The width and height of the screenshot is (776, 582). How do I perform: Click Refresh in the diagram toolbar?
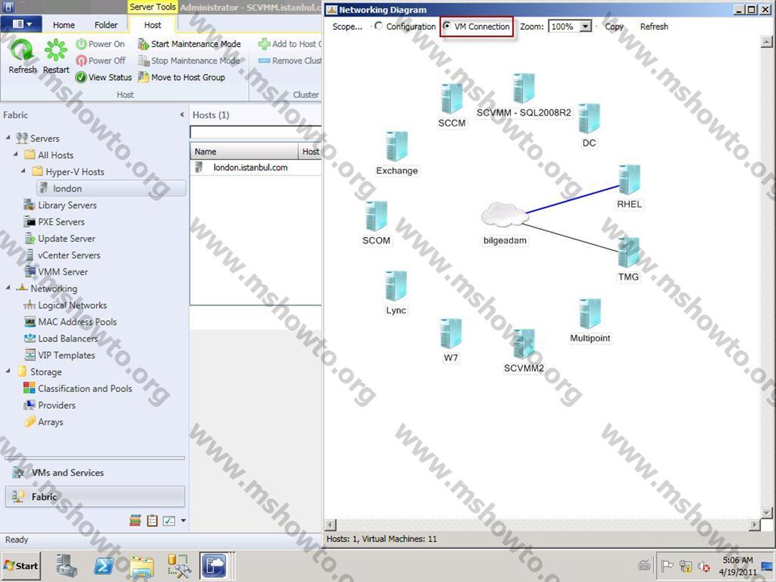click(654, 27)
